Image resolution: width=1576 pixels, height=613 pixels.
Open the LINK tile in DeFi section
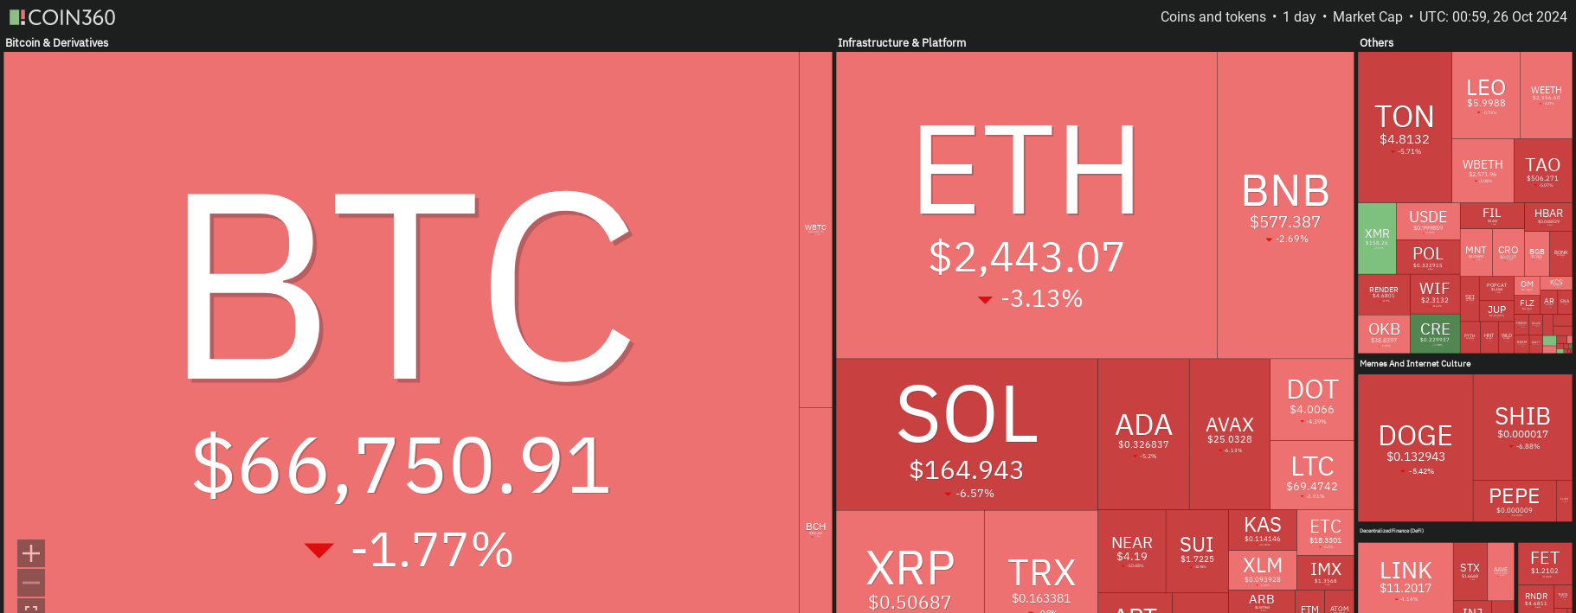pyautogui.click(x=1406, y=578)
